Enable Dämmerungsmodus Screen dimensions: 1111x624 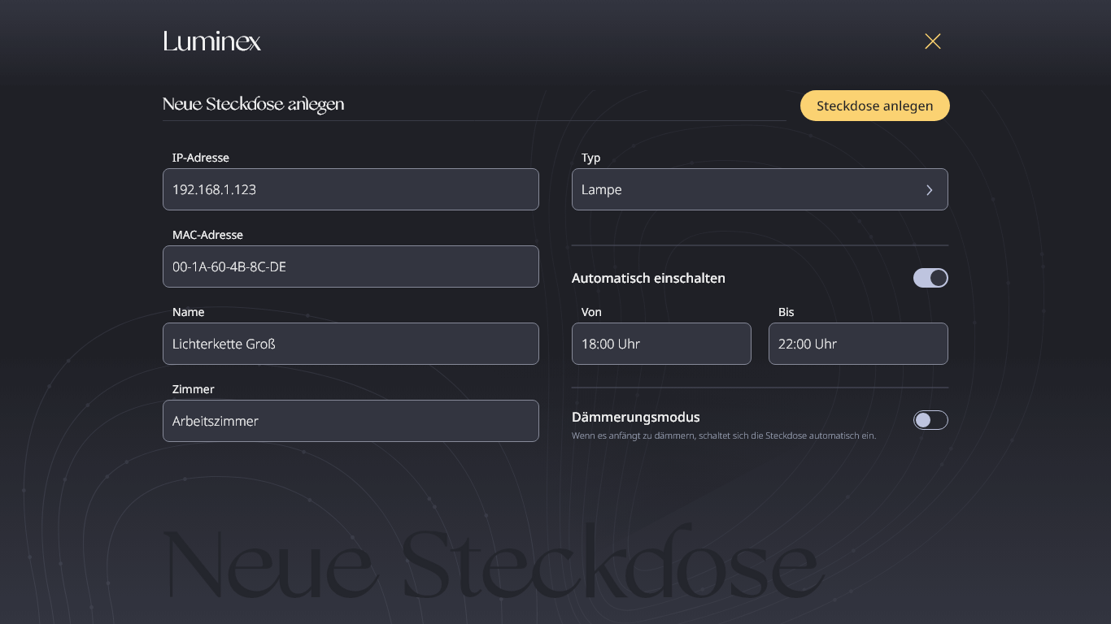pos(930,420)
